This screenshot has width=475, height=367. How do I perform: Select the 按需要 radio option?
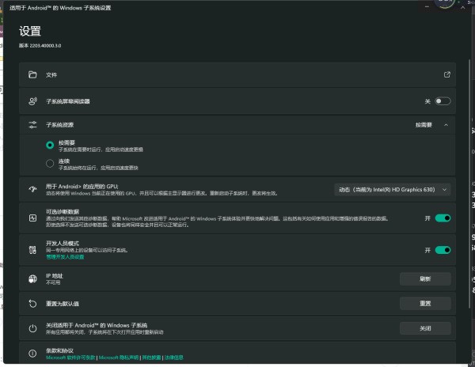[50, 145]
